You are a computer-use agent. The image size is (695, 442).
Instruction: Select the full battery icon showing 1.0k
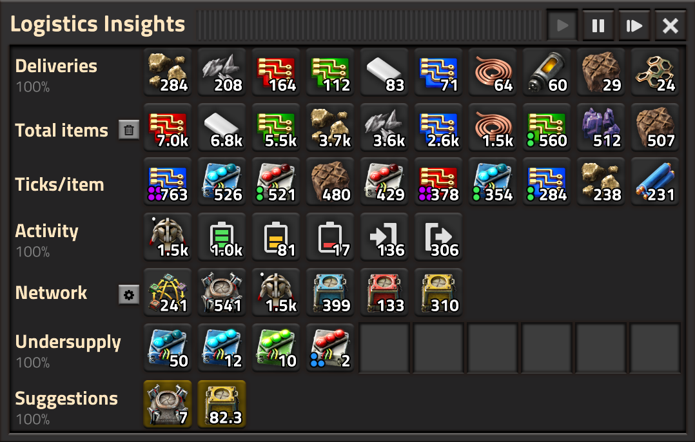coord(222,237)
